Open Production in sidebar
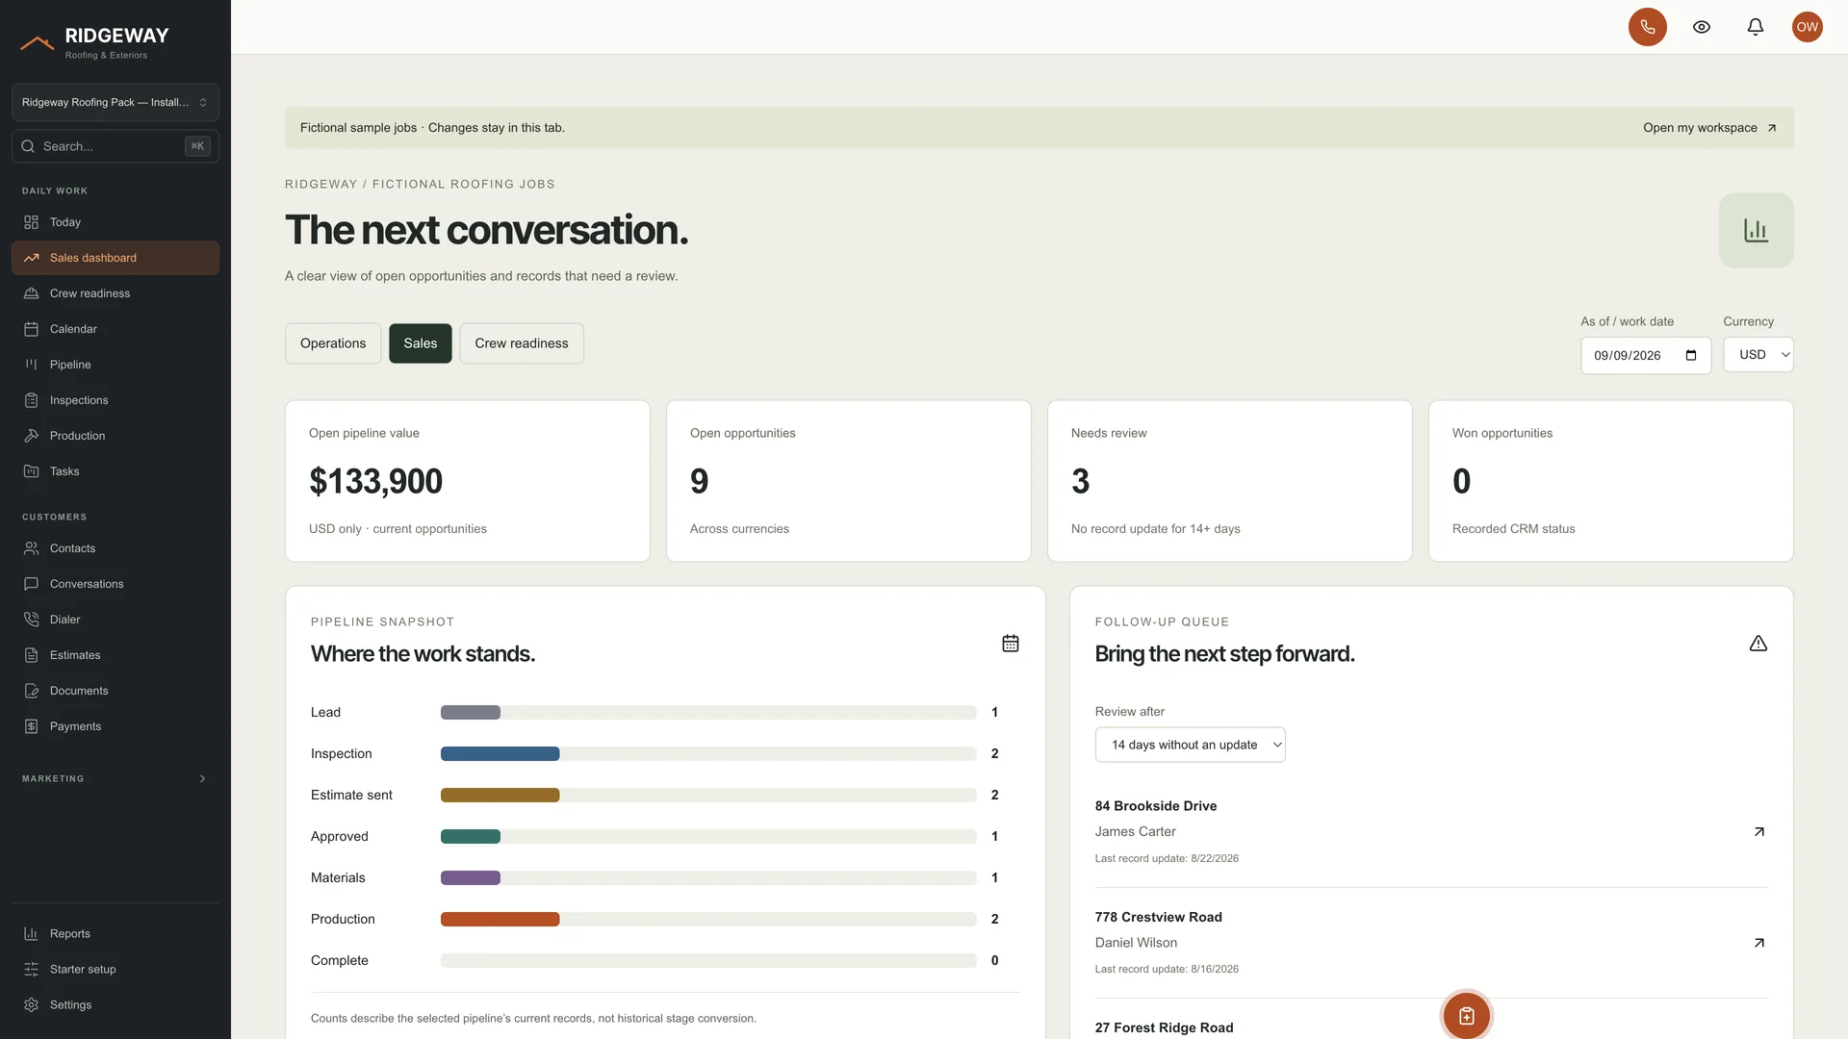 click(115, 436)
